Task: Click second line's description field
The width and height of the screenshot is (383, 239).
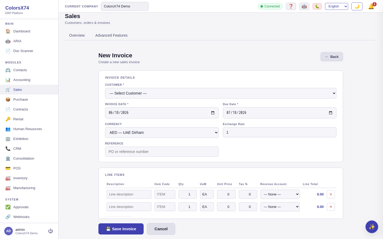Action: tap(129, 207)
